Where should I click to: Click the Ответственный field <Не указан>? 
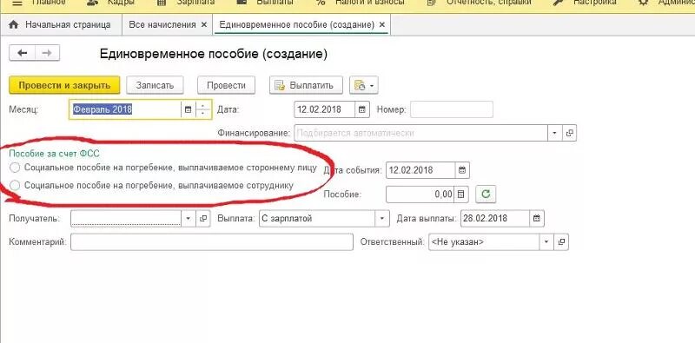point(484,242)
